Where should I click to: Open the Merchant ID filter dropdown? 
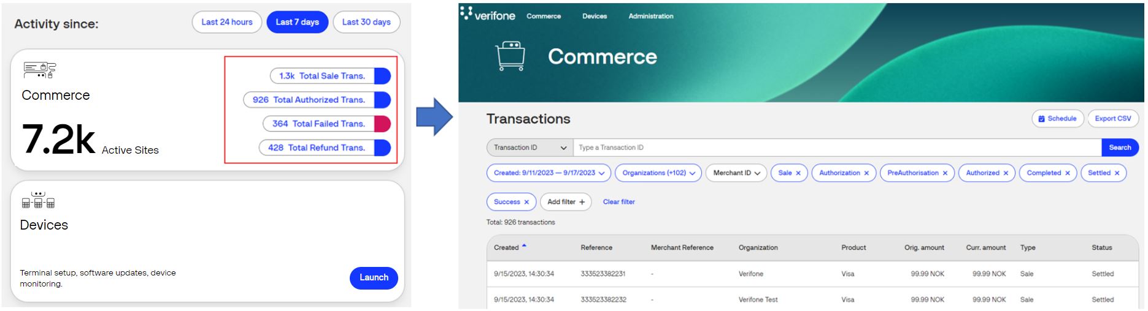[x=736, y=173]
